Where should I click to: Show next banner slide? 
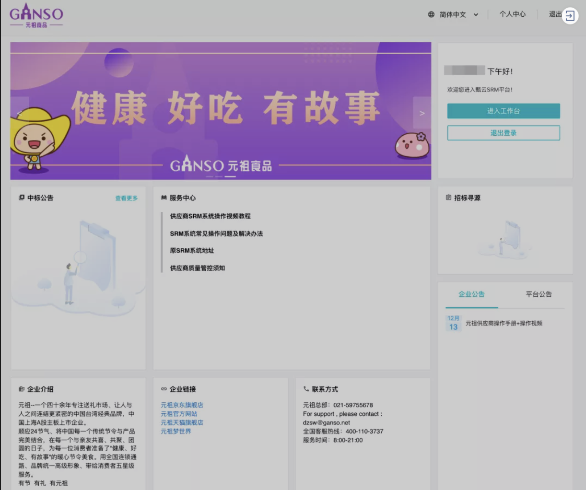coord(422,113)
